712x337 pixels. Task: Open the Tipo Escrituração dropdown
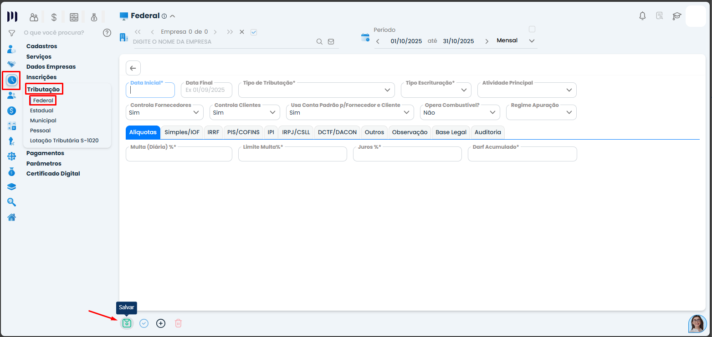[x=436, y=90]
